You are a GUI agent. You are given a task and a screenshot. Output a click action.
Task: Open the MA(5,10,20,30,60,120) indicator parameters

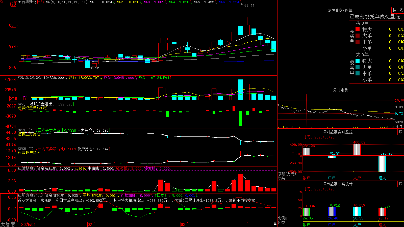[x=67, y=2]
